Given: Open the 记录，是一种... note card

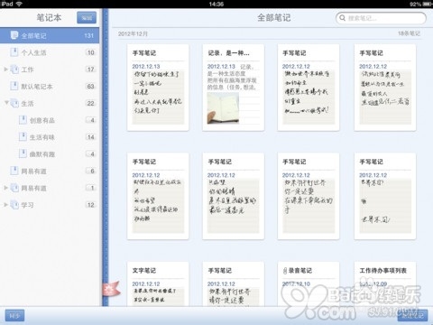Looking at the screenshot, I should 234,88.
